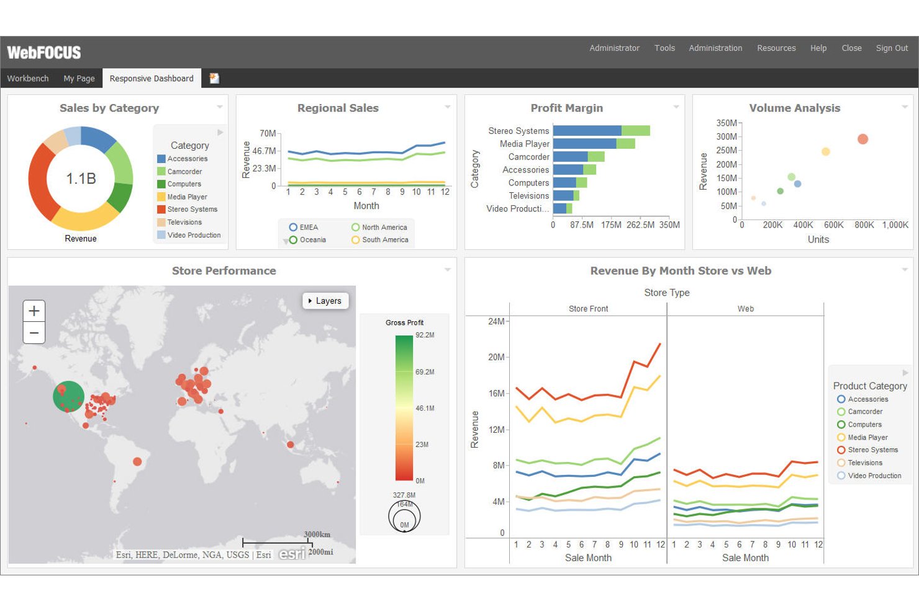Click the Accessories blue swatch in Category legend
Screen dimensions: 919x612
161,159
